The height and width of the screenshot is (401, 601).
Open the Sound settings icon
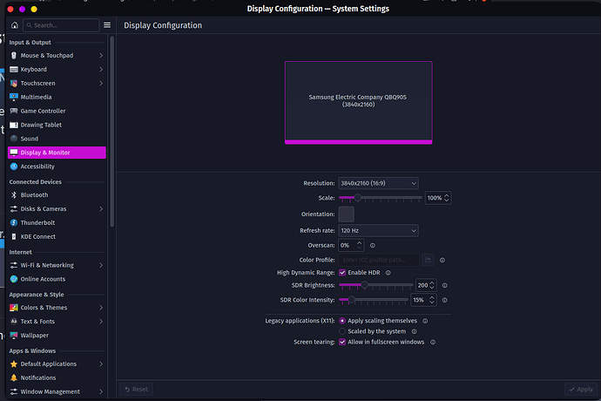(14, 139)
